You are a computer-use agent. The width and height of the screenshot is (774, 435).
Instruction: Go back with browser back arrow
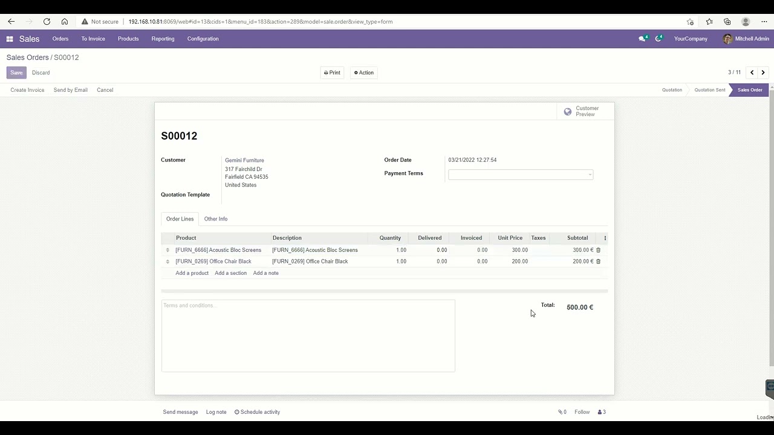(11, 22)
